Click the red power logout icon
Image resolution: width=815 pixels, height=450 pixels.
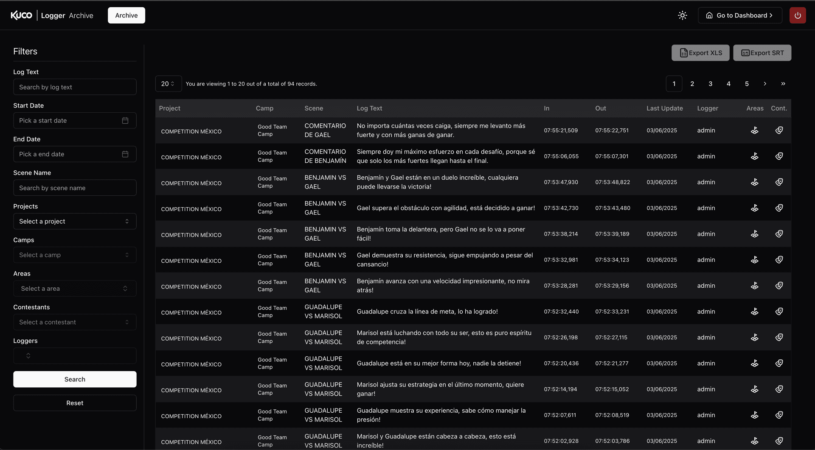click(x=798, y=15)
